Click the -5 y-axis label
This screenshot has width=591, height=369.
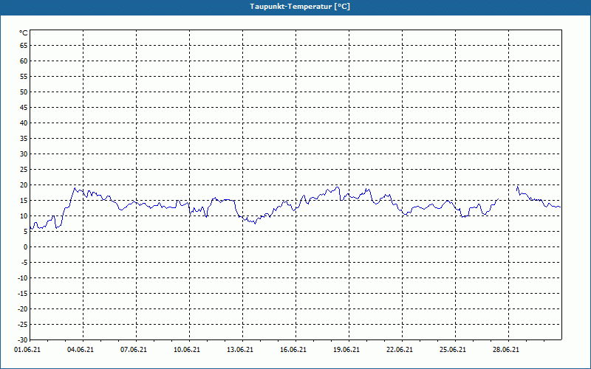(24, 263)
